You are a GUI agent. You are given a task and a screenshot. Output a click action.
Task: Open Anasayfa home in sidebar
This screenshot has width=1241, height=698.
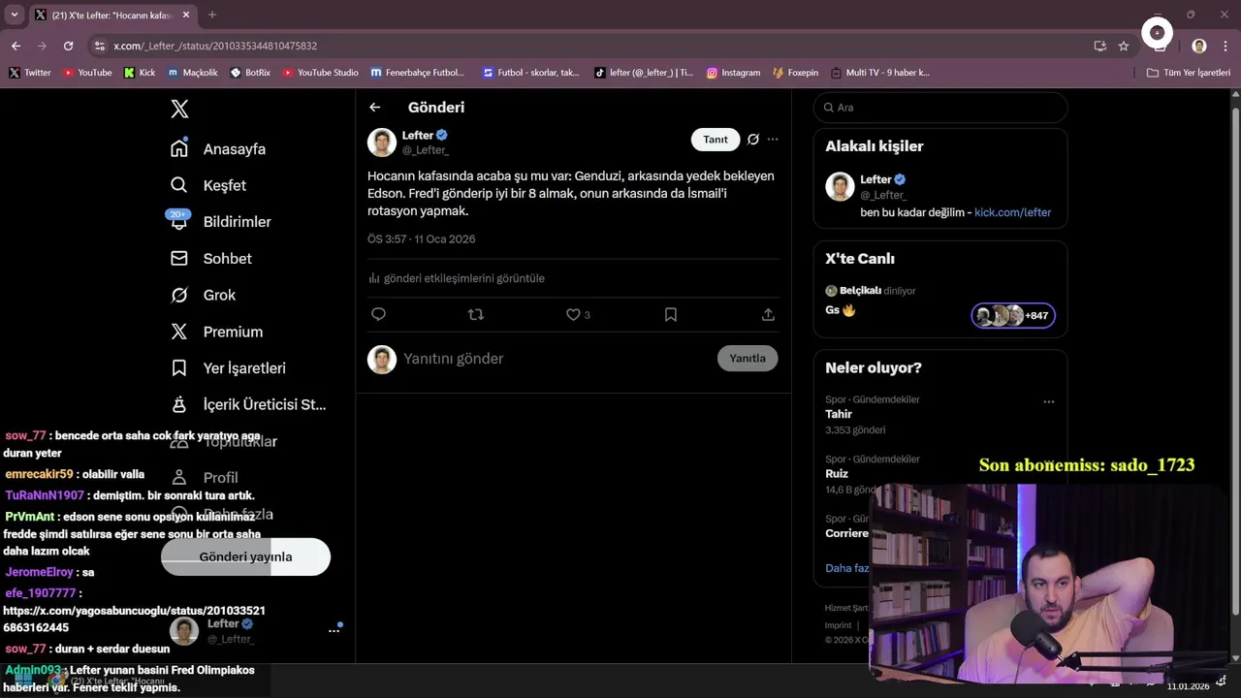(x=218, y=149)
